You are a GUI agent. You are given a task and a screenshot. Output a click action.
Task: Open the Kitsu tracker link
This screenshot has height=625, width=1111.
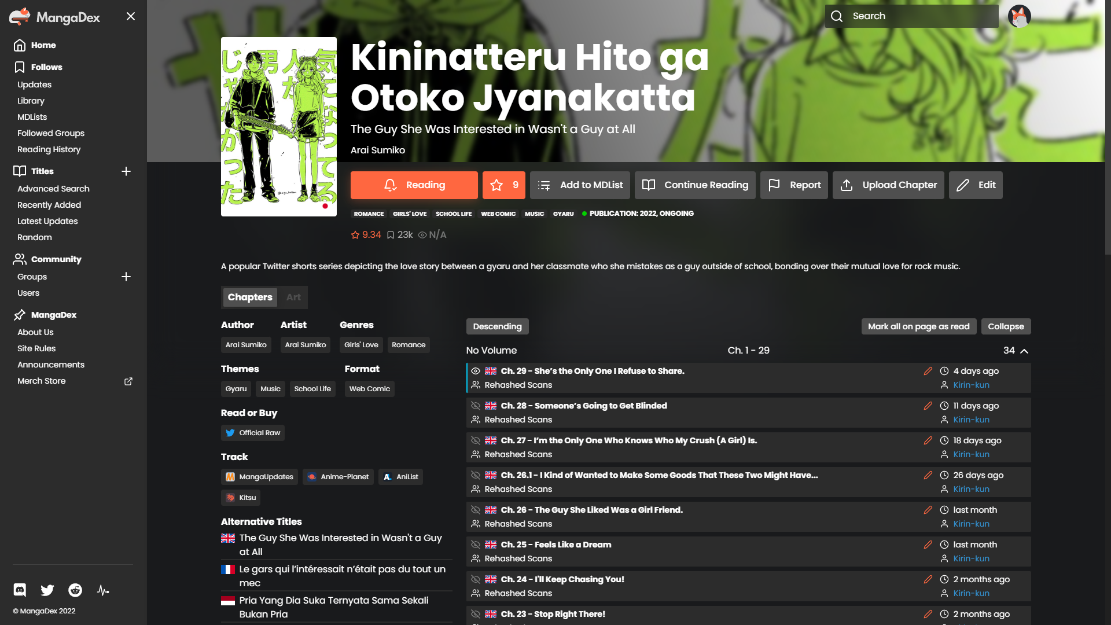point(241,498)
